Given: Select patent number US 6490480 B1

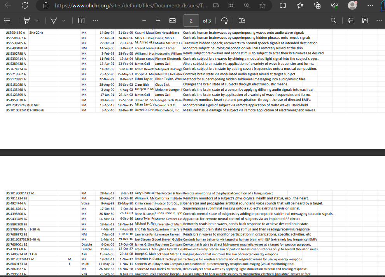Looking at the screenshot, I should [x=16, y=48].
